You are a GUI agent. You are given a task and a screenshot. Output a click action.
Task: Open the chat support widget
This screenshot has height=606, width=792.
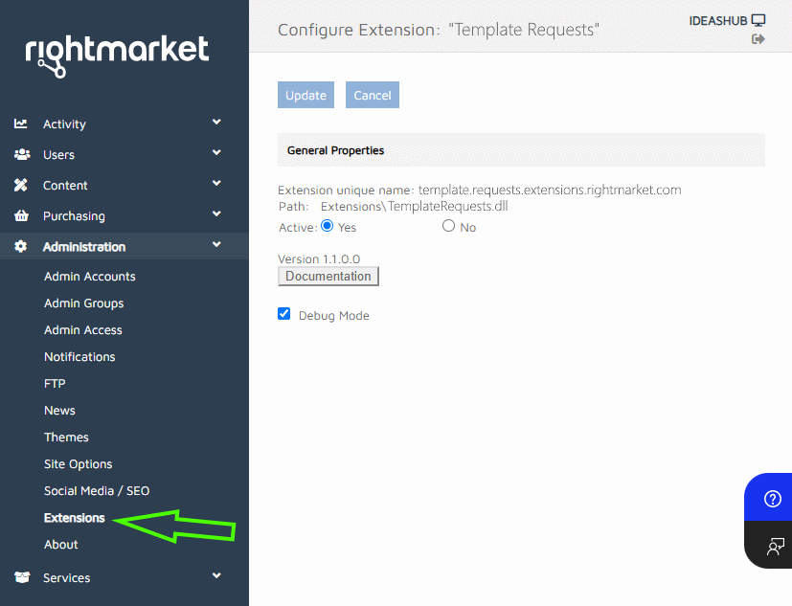click(774, 547)
